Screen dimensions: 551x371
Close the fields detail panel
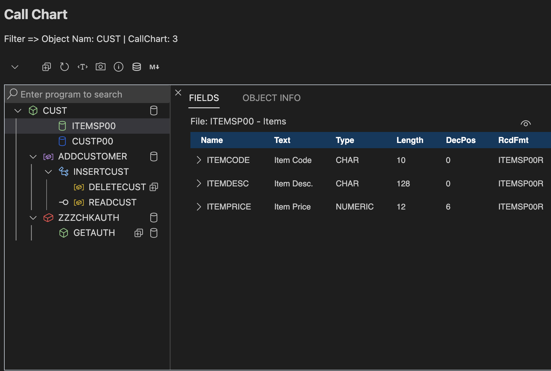178,93
